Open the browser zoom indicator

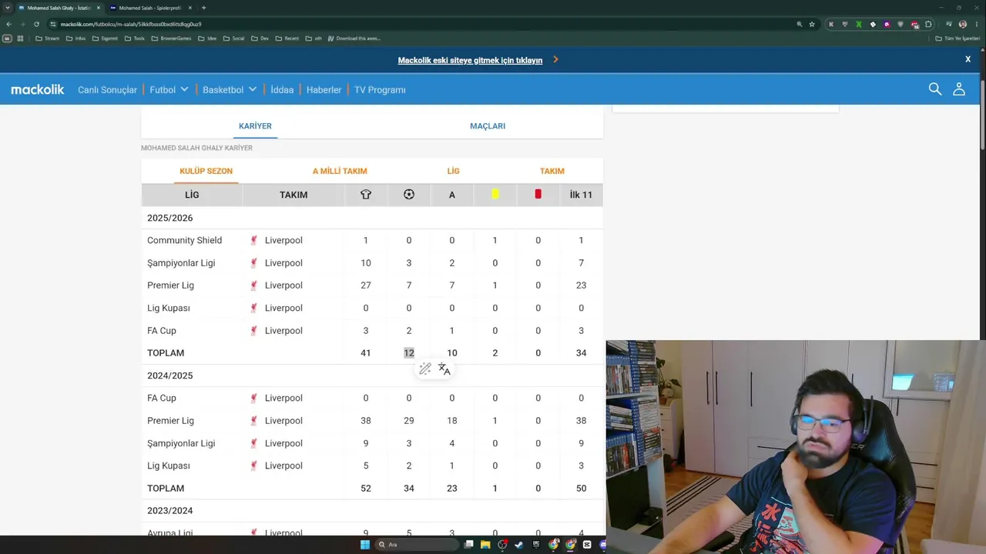[x=800, y=24]
